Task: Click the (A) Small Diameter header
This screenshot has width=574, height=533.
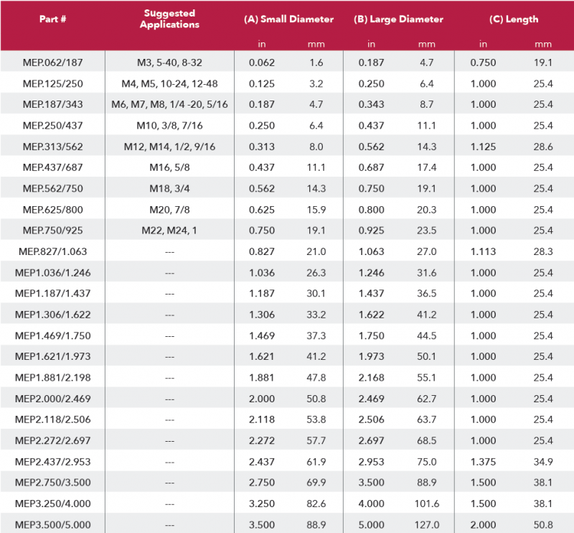Action: (x=288, y=19)
